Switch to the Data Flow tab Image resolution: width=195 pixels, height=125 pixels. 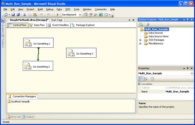coord(37,25)
